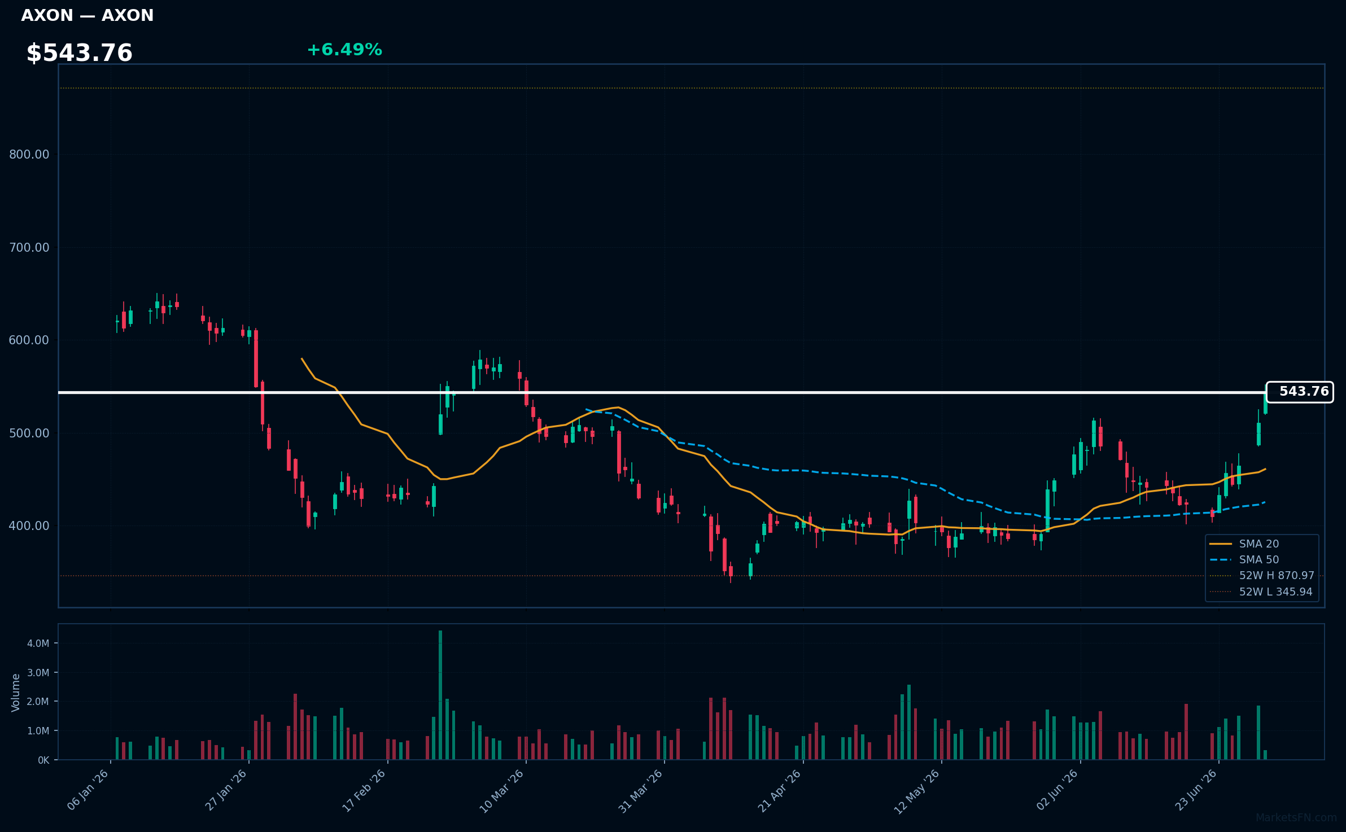
Task: Click the 02 Jun '26 date label
Action: pos(1057,790)
